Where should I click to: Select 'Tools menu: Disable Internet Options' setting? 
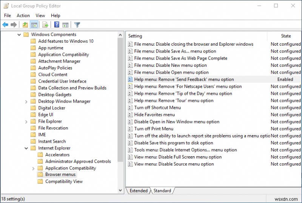pyautogui.click(x=185, y=150)
